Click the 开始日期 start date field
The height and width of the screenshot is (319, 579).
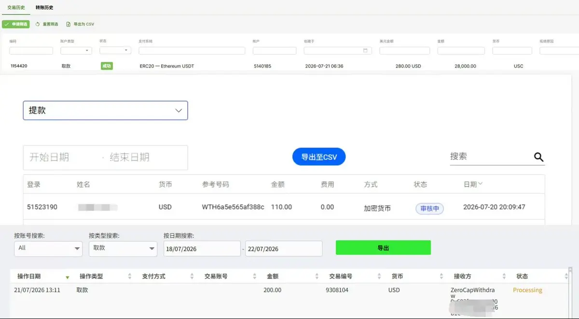(x=49, y=157)
